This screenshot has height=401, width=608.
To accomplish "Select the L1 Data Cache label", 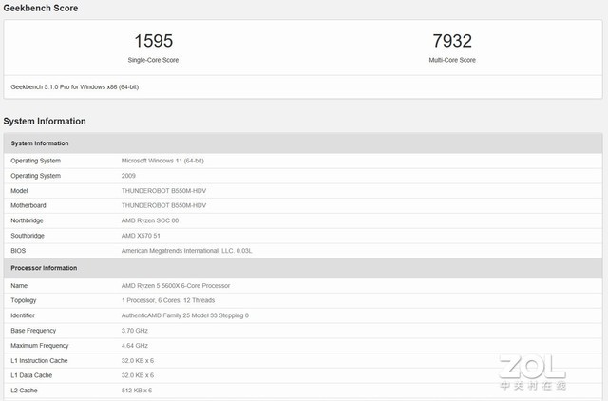I will pos(31,375).
